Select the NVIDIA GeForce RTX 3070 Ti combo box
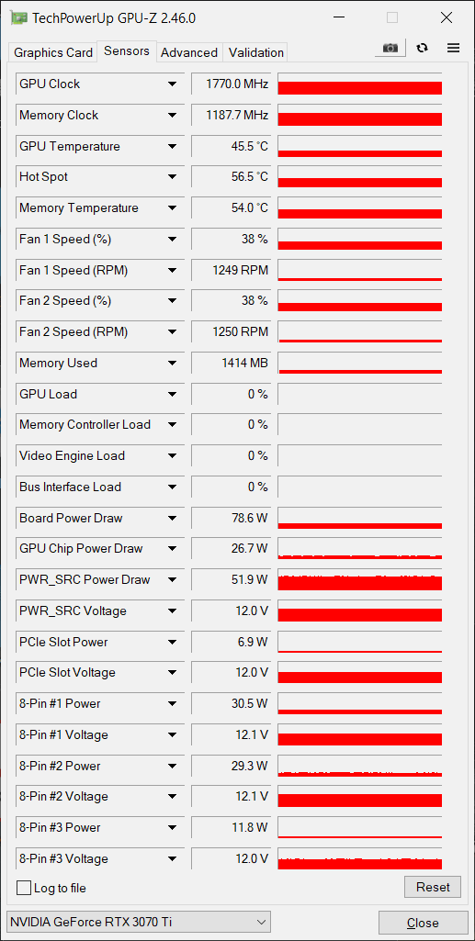 (138, 921)
